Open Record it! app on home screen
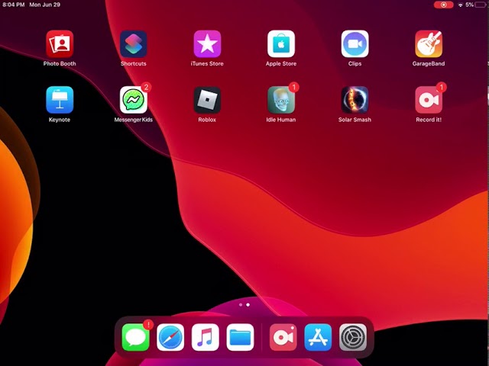The width and height of the screenshot is (489, 366). pyautogui.click(x=429, y=100)
